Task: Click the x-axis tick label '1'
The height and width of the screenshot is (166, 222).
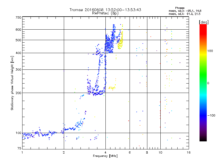Action: coord(22,152)
